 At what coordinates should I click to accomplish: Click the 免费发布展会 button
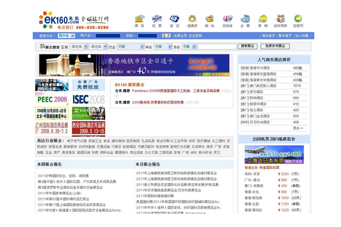point(275,46)
